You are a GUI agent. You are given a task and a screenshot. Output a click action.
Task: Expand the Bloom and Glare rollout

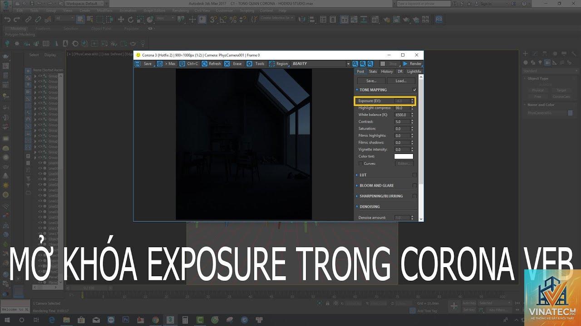click(357, 185)
